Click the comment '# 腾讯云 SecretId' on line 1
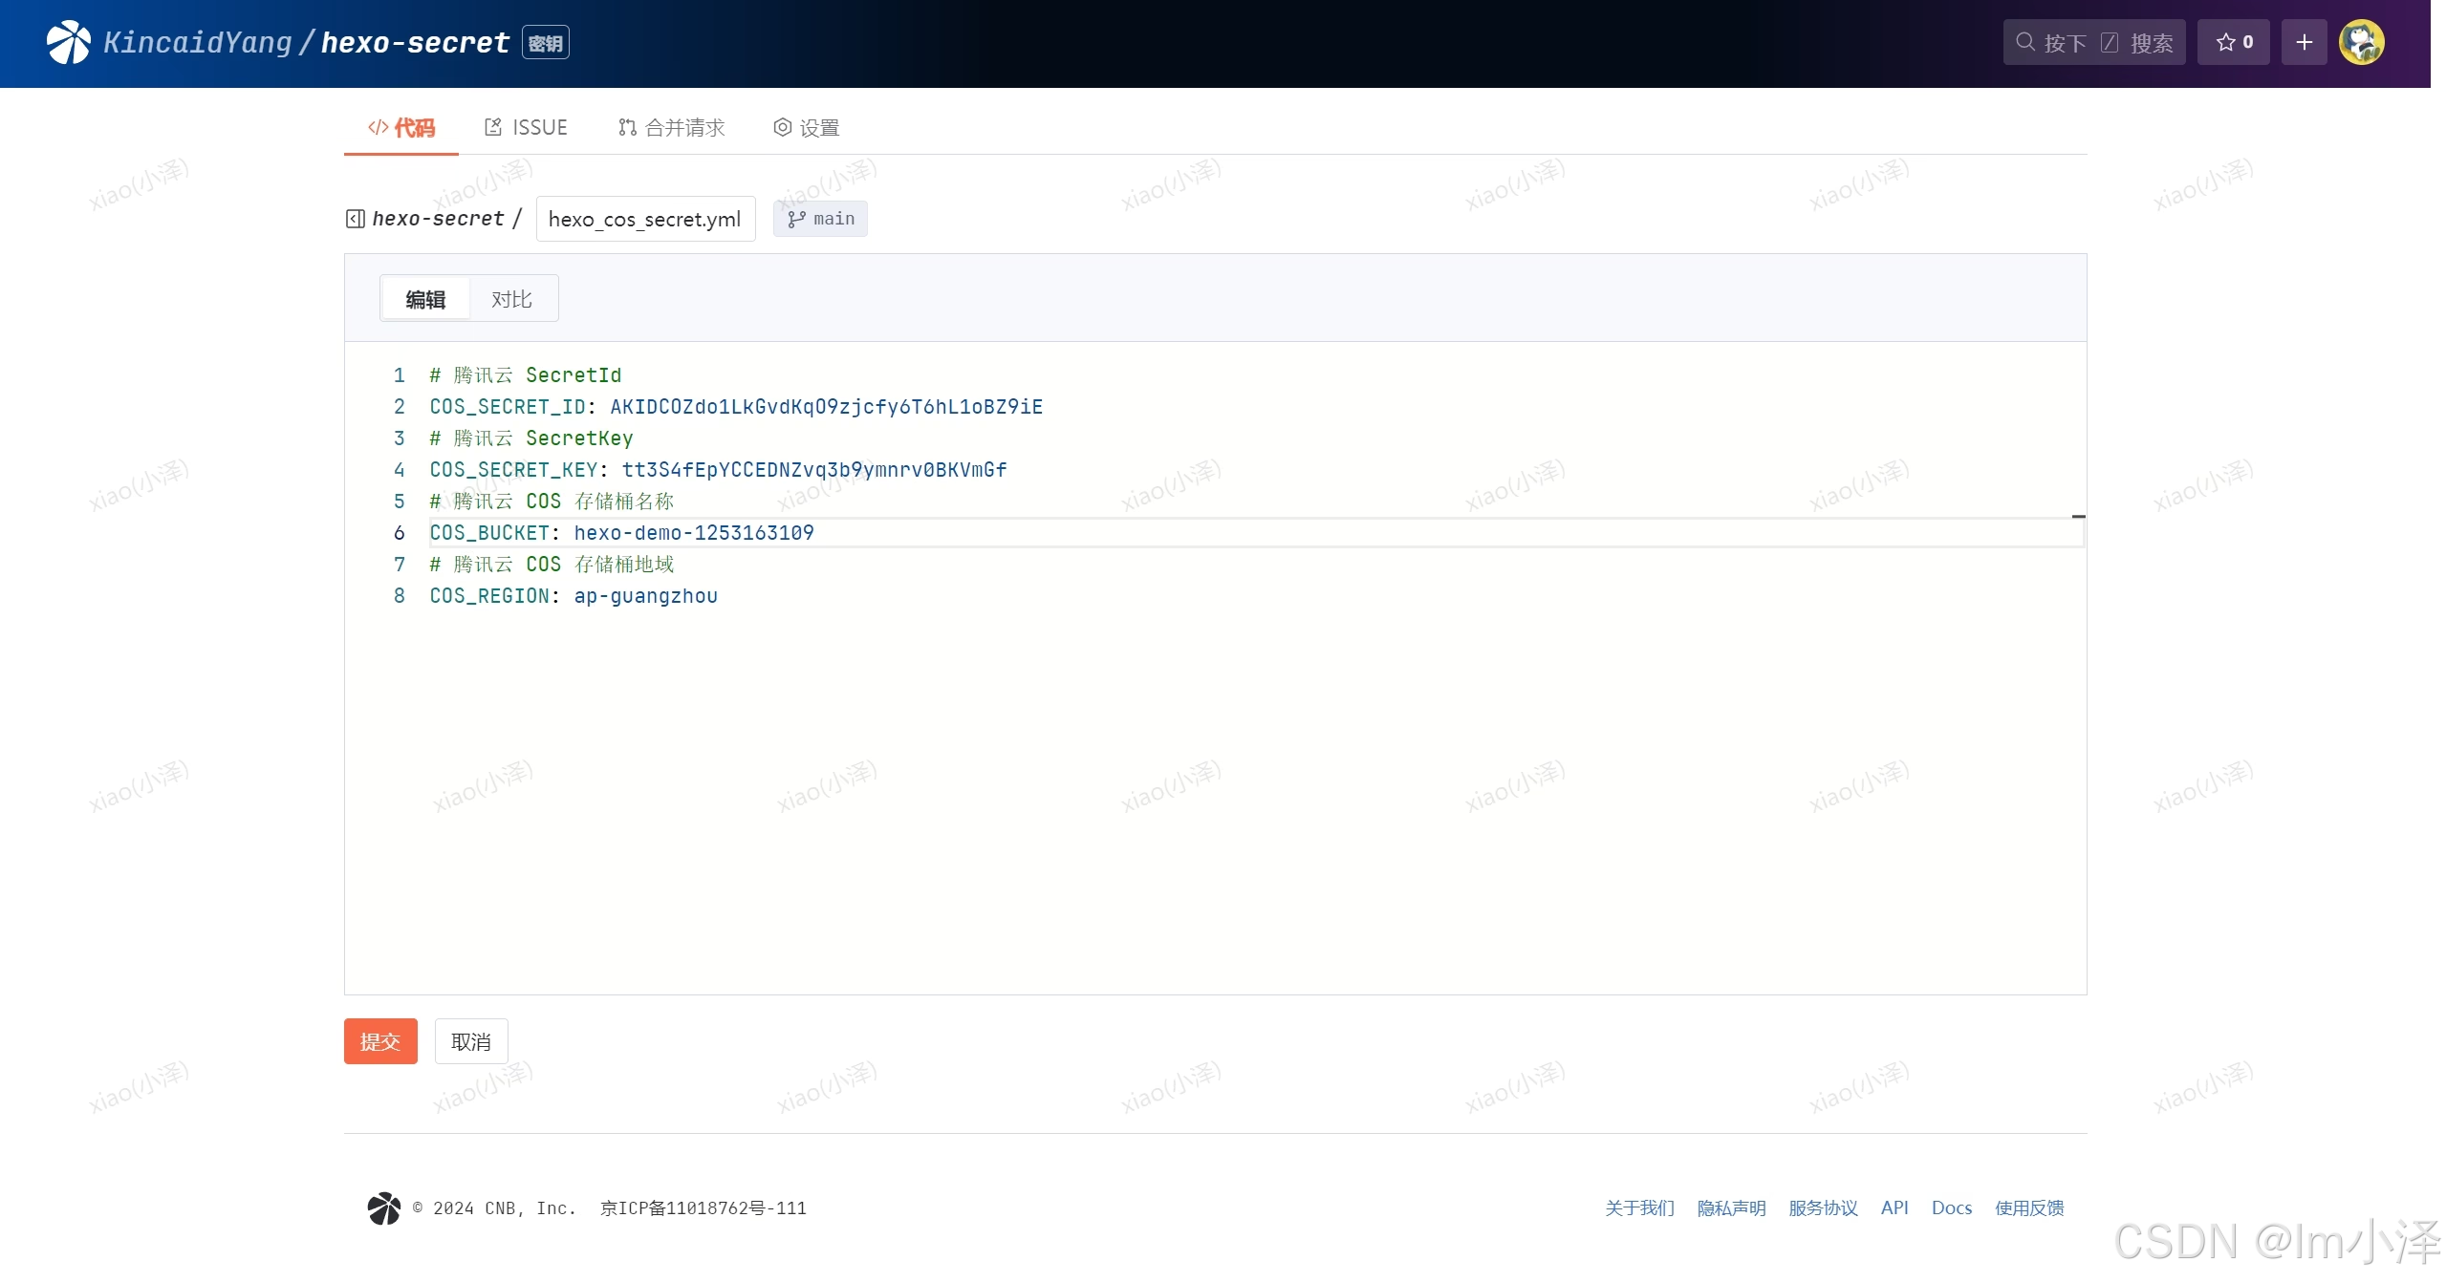2446x1282 pixels. [526, 375]
